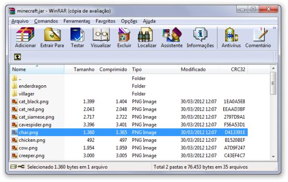Click the scrollbar up arrow
The height and width of the screenshot is (182, 288).
coord(273,68)
